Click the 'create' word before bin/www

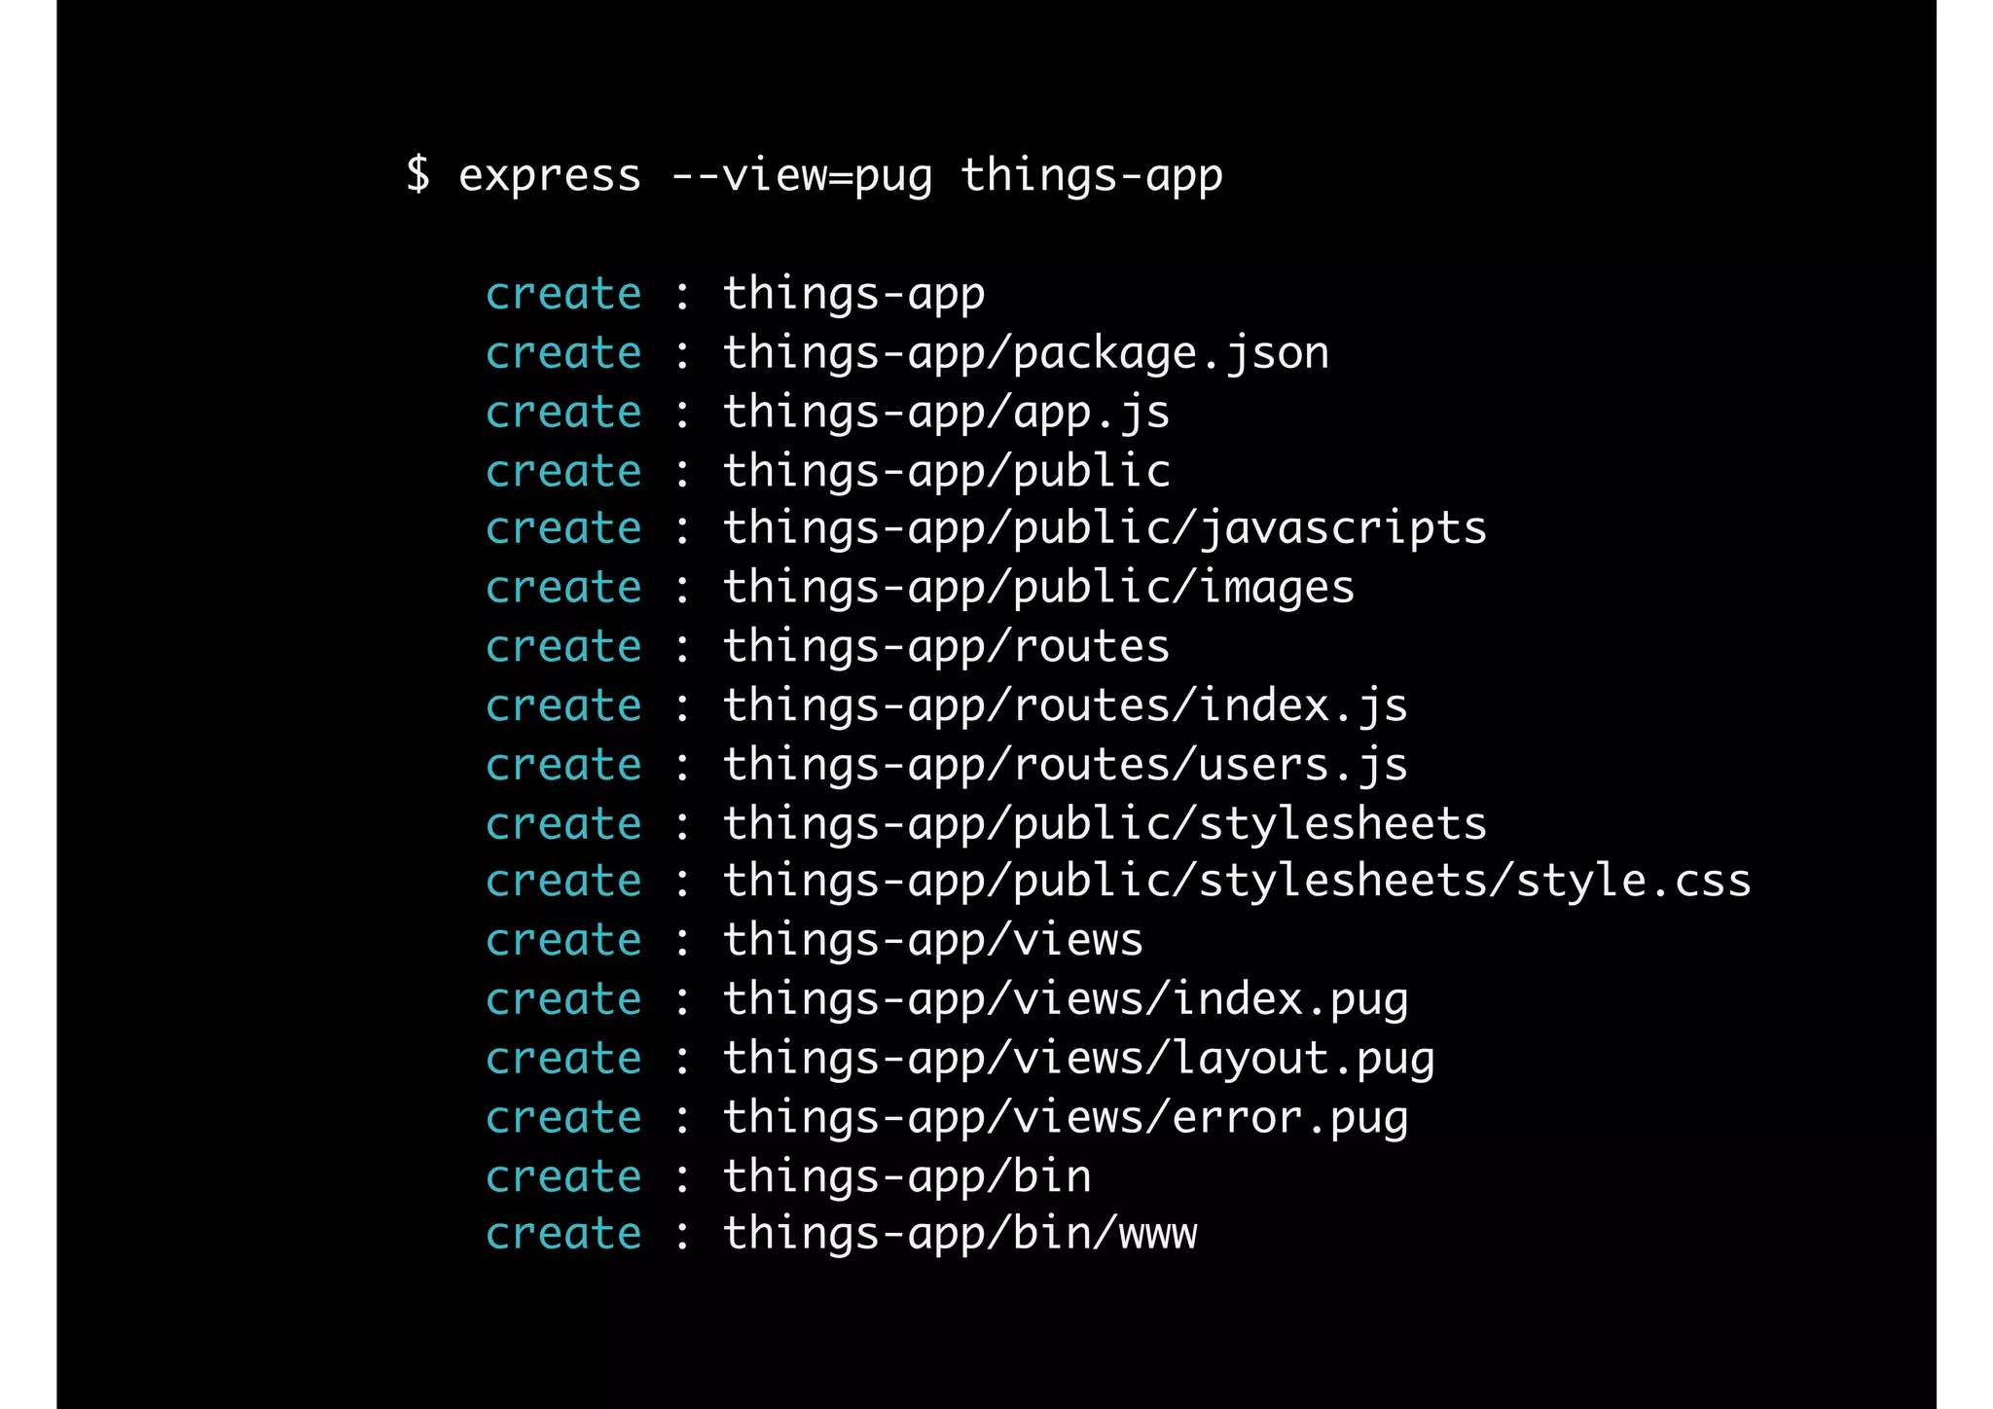tap(563, 1235)
